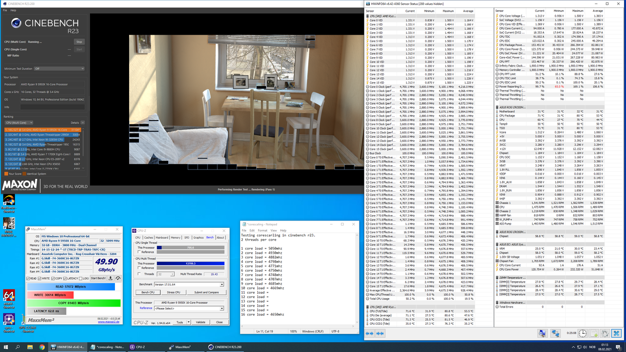The image size is (626, 352).
Task: Switch to Caches tab in CPU-Z
Action: 149,238
